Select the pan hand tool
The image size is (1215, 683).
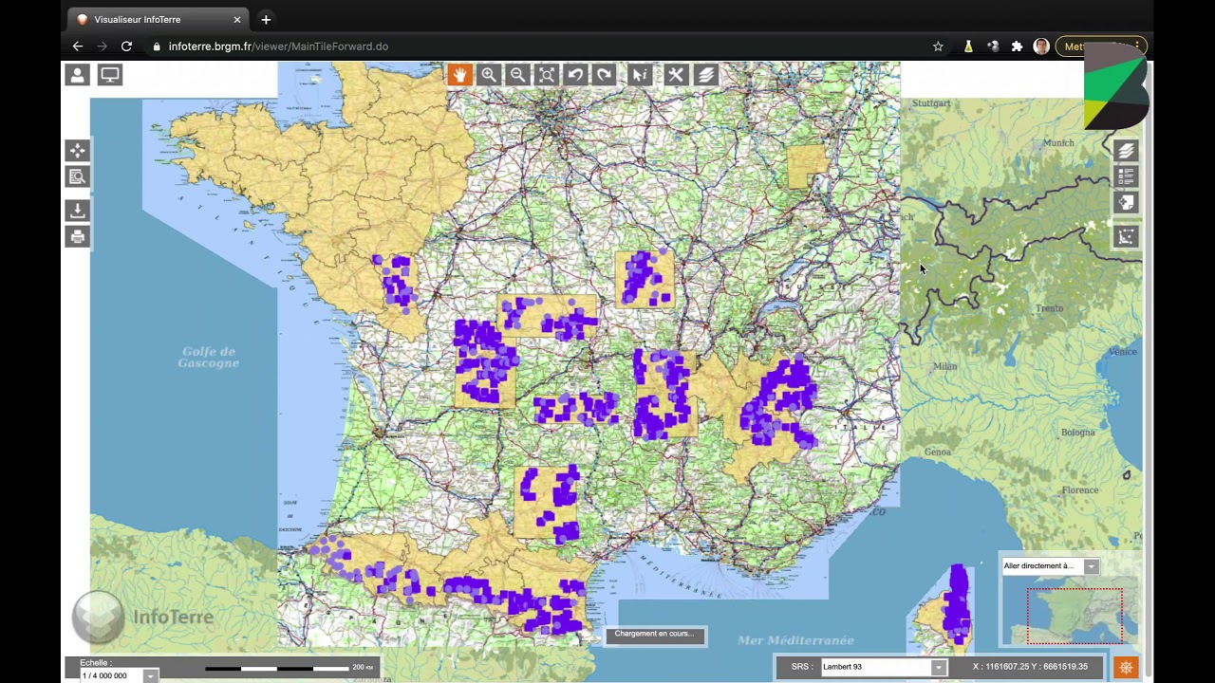coord(459,75)
